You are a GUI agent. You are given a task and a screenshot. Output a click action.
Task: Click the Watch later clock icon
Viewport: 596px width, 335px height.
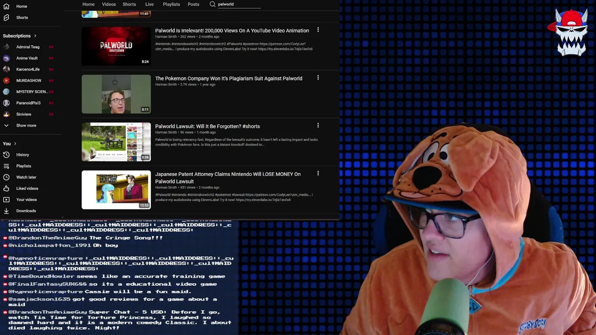point(7,177)
